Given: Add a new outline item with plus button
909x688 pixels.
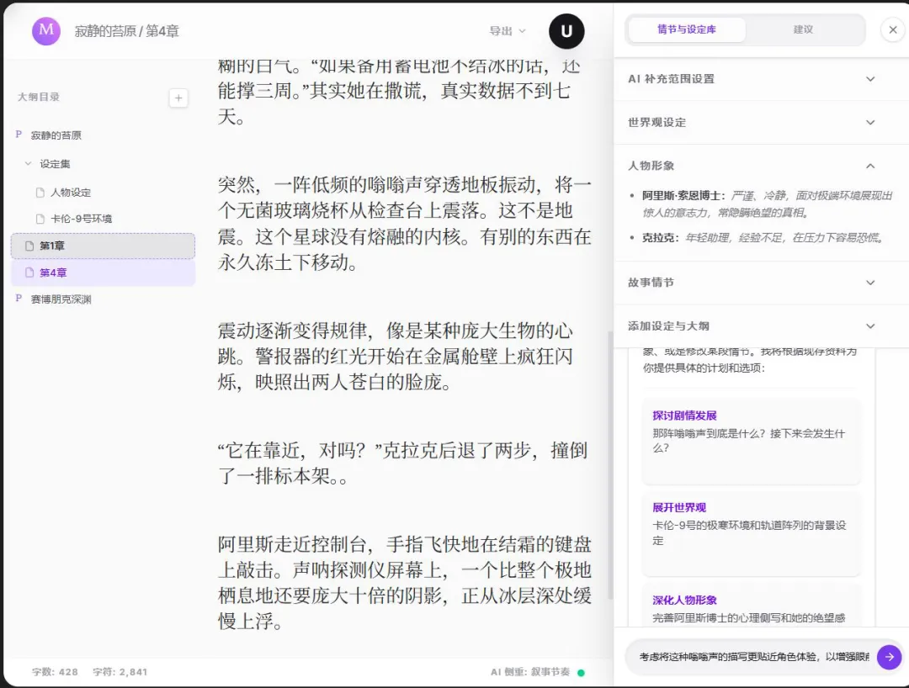Looking at the screenshot, I should point(178,98).
